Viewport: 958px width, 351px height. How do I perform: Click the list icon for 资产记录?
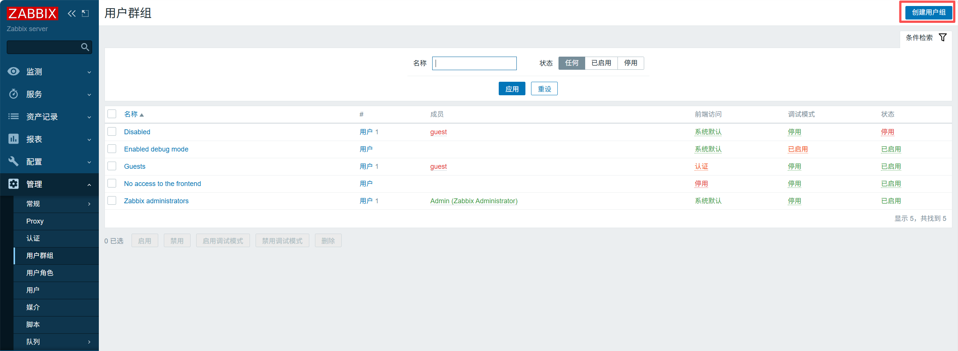coord(14,116)
